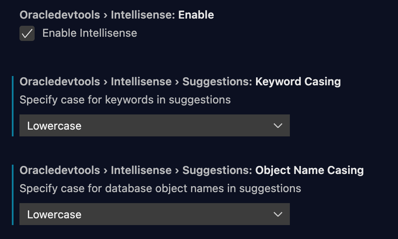This screenshot has width=398, height=239.
Task: Click the bold 'Keyword Casing' heading text
Action: click(298, 81)
